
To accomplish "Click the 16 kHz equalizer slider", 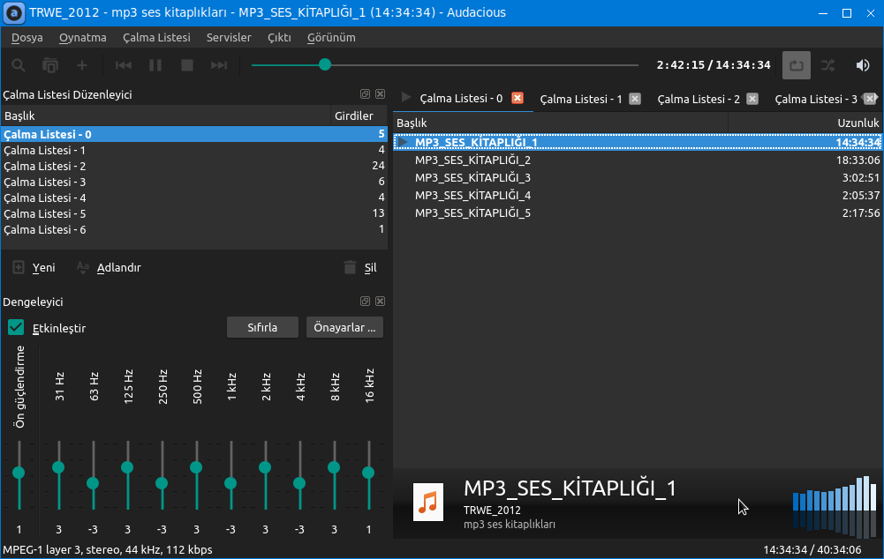I will pyautogui.click(x=369, y=476).
